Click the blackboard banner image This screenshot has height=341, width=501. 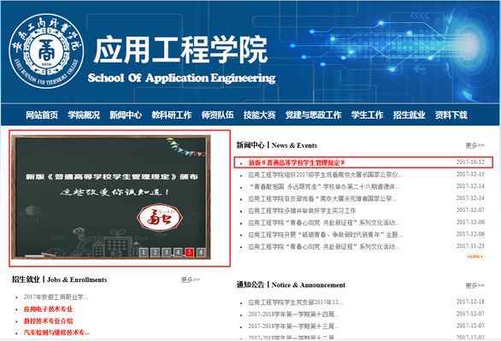(x=111, y=197)
